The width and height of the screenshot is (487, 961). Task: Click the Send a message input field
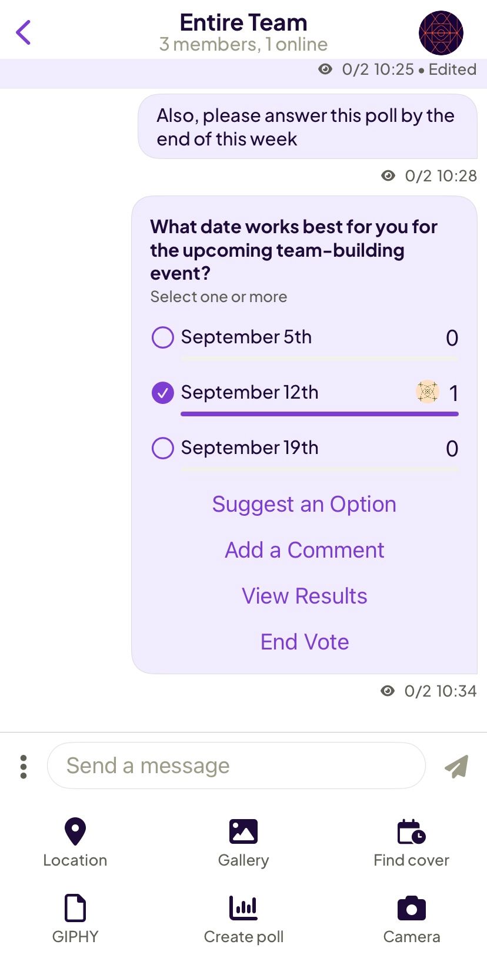(x=235, y=766)
